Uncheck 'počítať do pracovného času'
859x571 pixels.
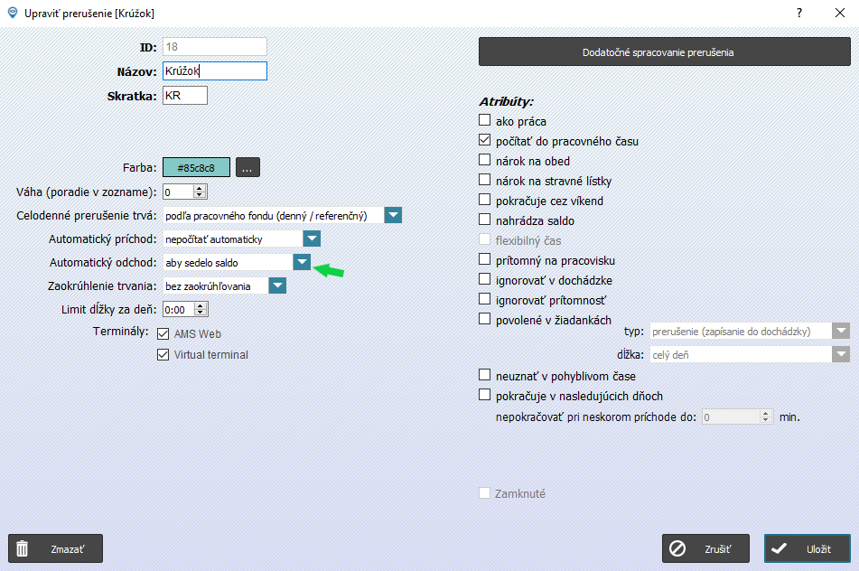[x=484, y=140]
